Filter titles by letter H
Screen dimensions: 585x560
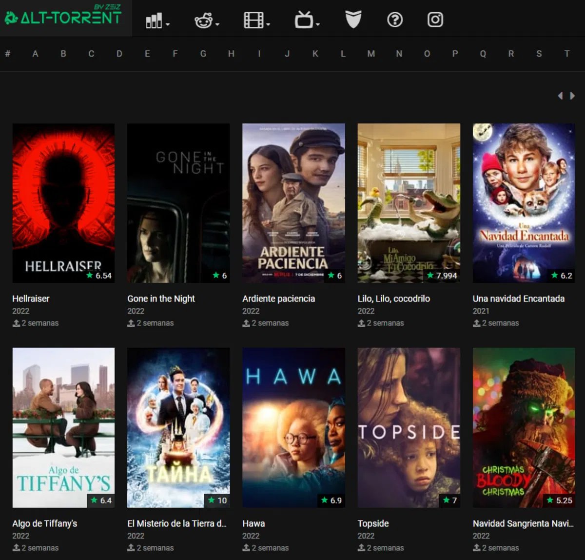(231, 54)
